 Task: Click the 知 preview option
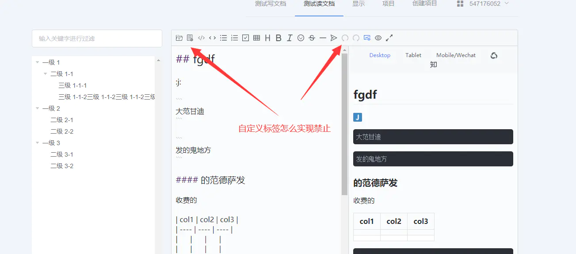(x=434, y=65)
